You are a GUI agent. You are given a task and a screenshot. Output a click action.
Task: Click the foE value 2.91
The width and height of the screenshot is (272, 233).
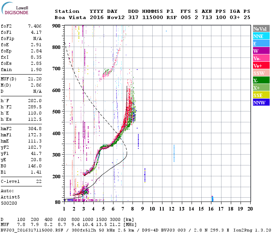tap(36, 45)
